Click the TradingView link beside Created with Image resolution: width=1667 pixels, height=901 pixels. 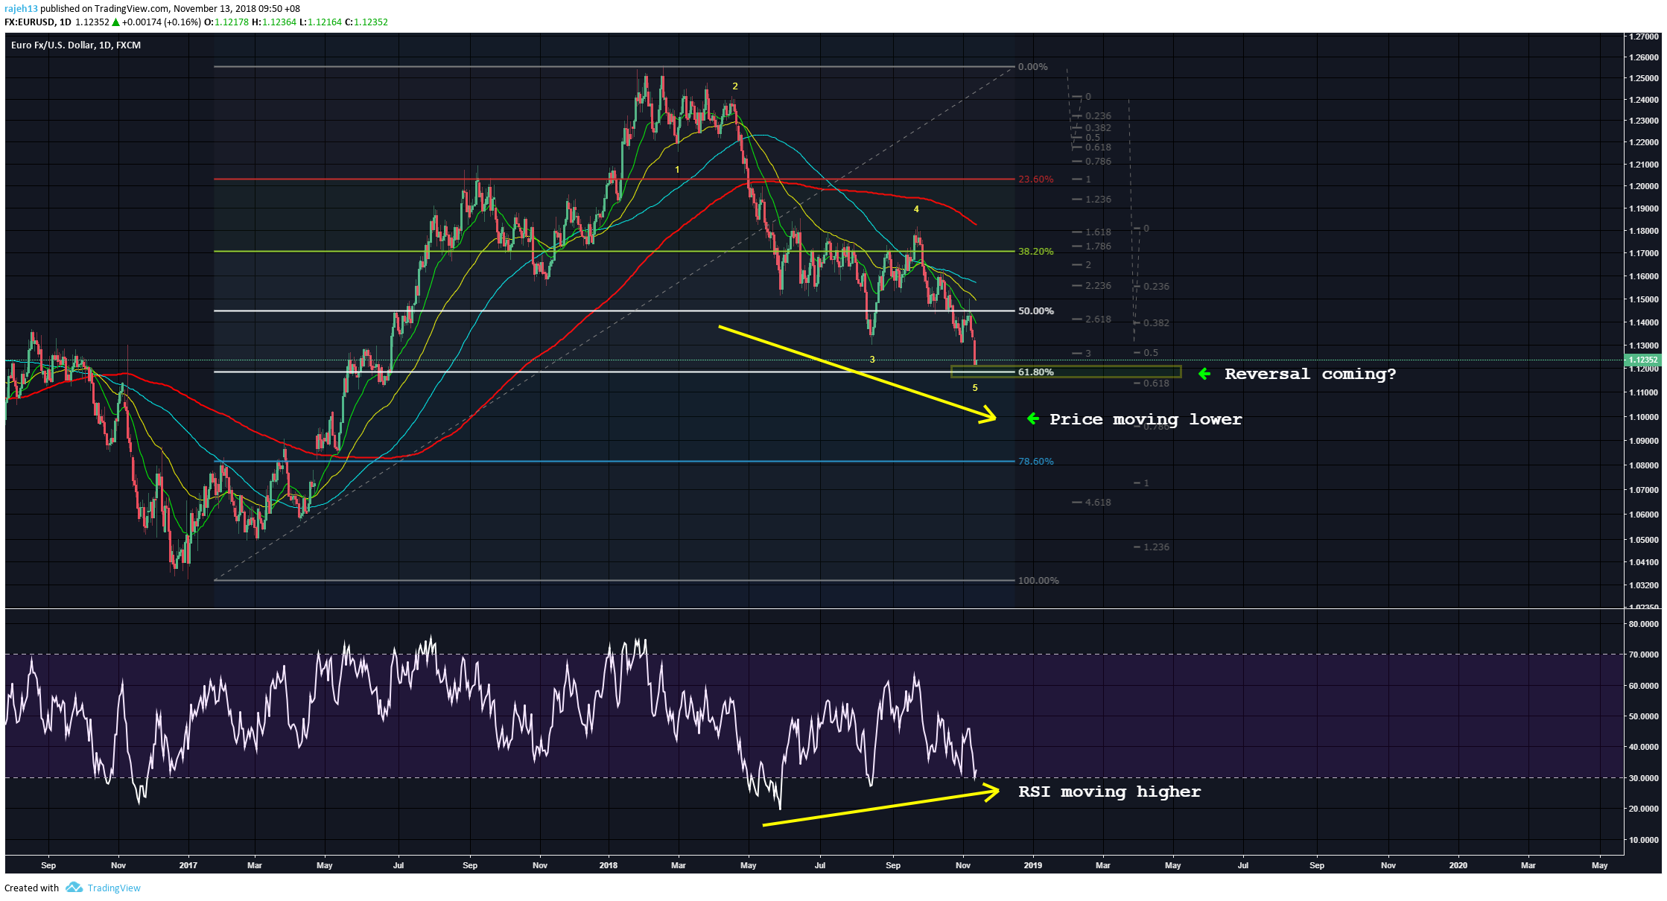(x=114, y=888)
